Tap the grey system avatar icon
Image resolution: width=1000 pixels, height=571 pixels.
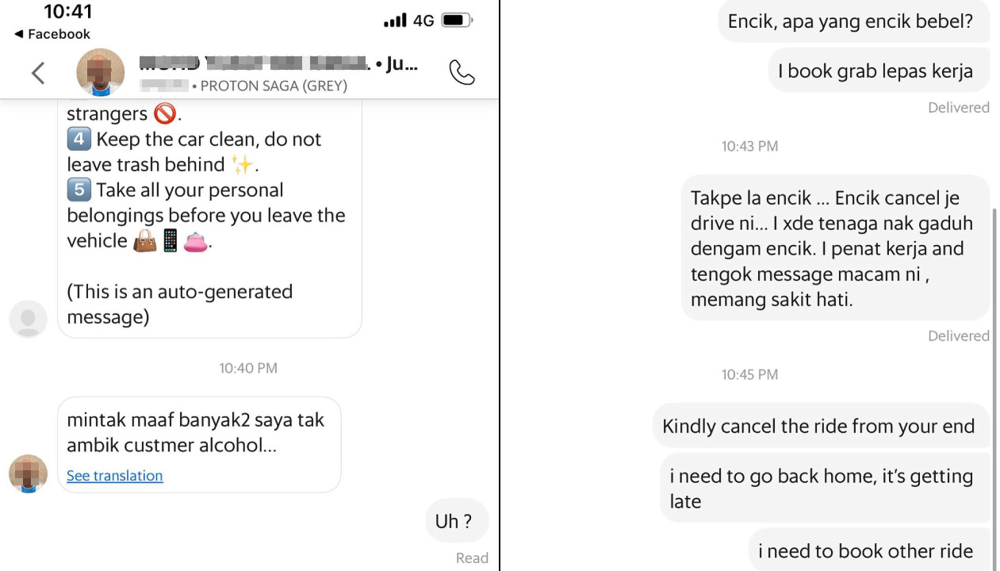pos(28,319)
